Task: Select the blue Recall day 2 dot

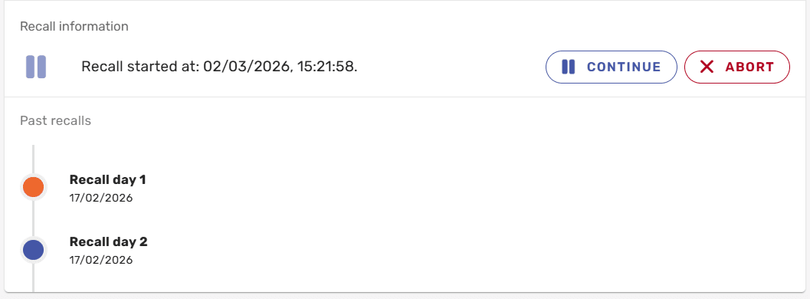Action: click(34, 250)
